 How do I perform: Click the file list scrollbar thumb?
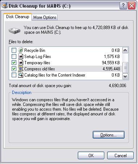(125, 68)
